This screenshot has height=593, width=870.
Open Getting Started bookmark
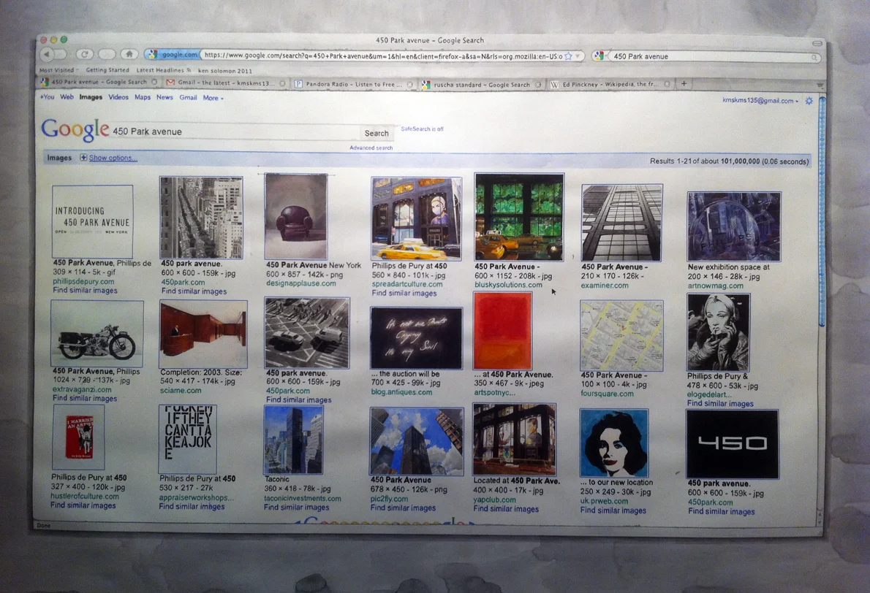tap(107, 70)
